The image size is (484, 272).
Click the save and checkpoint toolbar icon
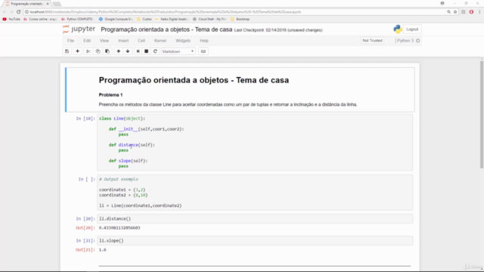[x=67, y=51]
